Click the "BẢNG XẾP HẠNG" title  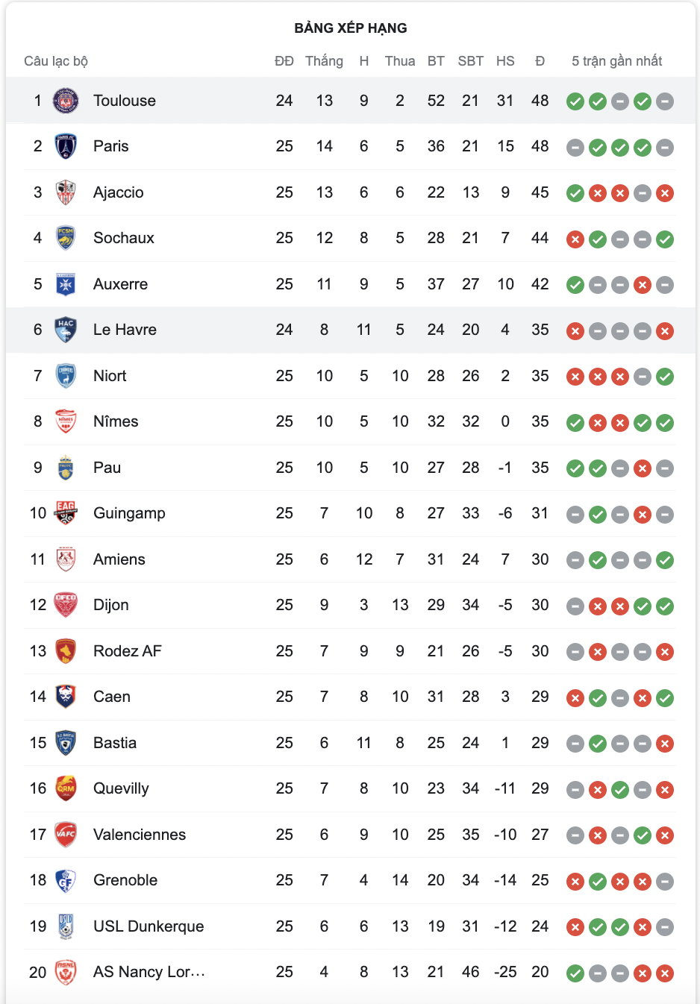pyautogui.click(x=351, y=28)
